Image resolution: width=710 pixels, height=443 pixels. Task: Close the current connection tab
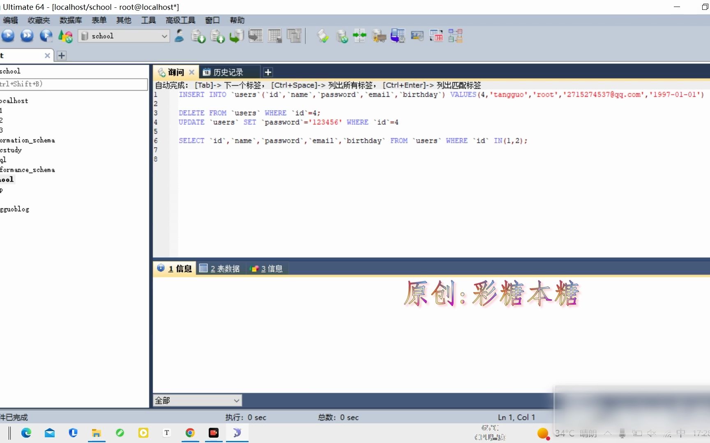pyautogui.click(x=47, y=55)
